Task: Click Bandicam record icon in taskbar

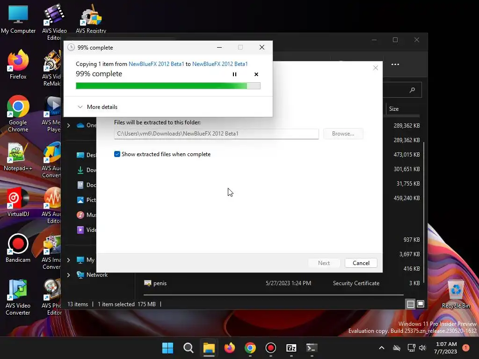Action: pyautogui.click(x=271, y=348)
